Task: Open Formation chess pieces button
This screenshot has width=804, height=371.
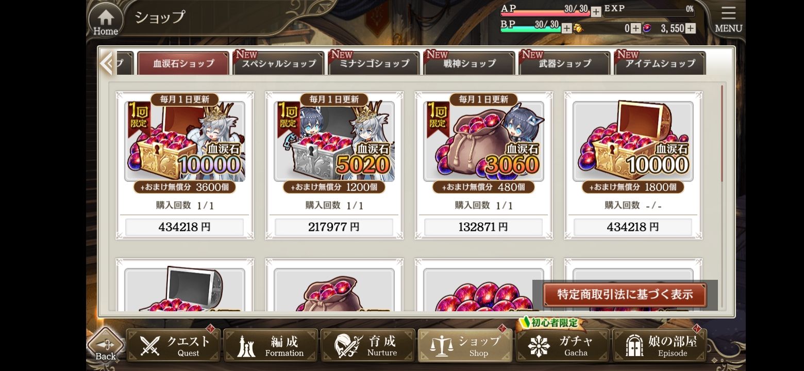Action: coord(271,345)
